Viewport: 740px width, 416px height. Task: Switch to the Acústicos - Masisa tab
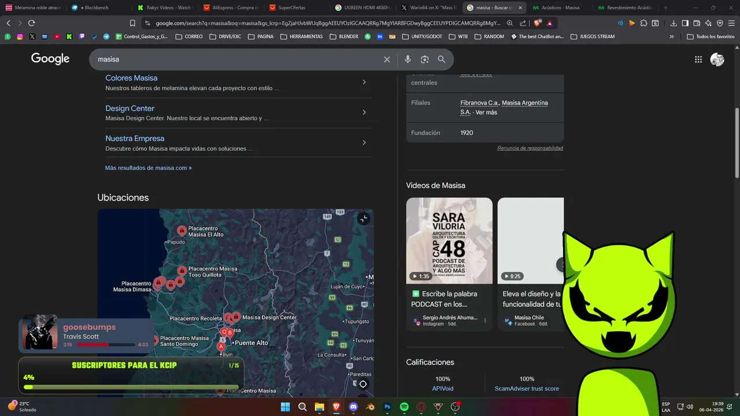coord(560,8)
